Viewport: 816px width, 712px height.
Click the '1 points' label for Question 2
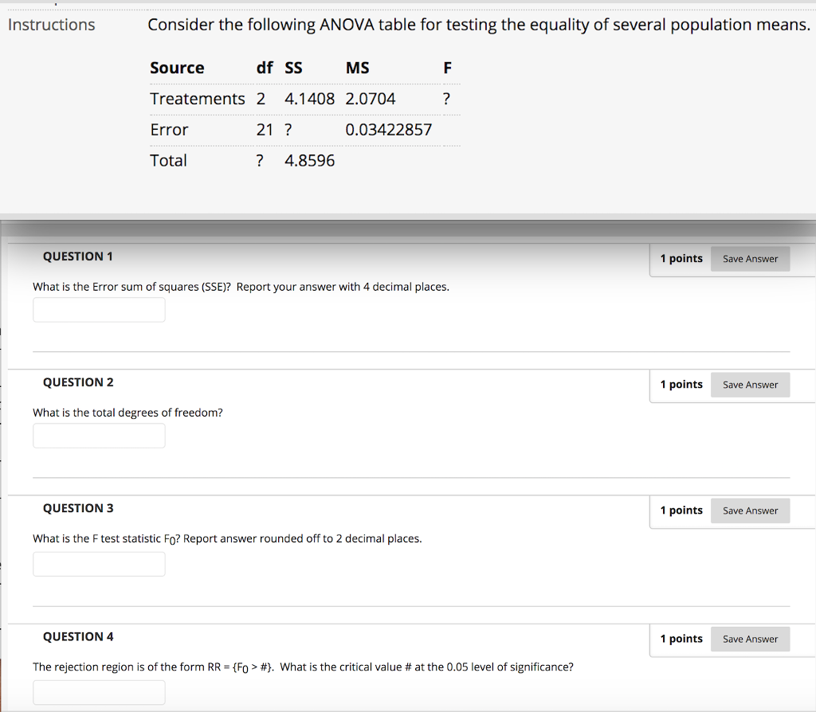681,385
